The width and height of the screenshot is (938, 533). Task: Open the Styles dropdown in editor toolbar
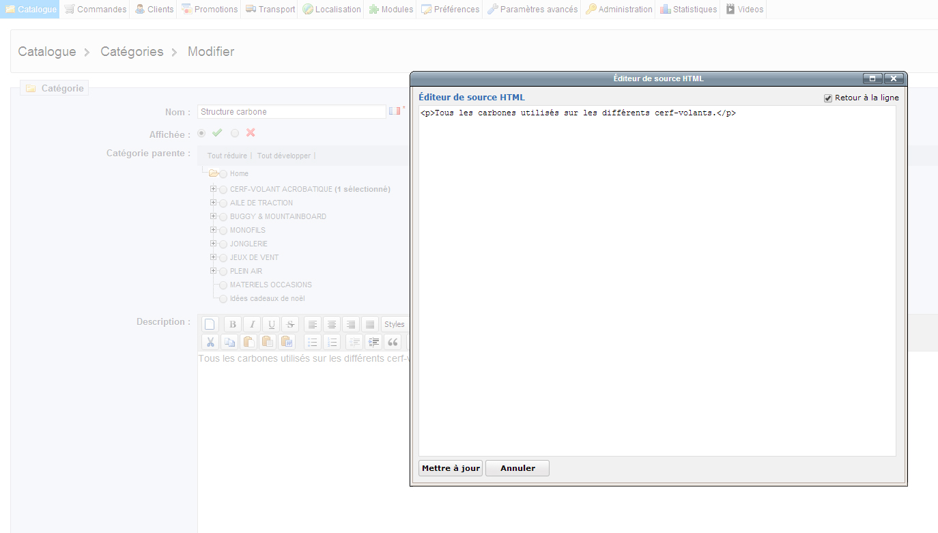pyautogui.click(x=395, y=324)
